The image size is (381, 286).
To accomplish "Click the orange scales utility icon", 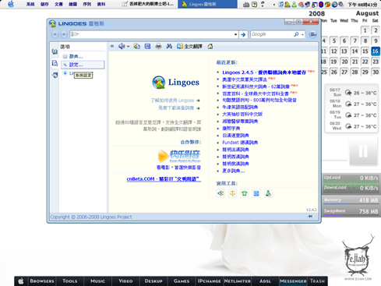I will click(x=232, y=193).
